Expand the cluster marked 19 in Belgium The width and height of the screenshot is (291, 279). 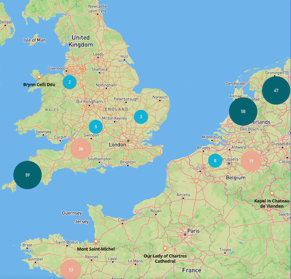(x=251, y=161)
